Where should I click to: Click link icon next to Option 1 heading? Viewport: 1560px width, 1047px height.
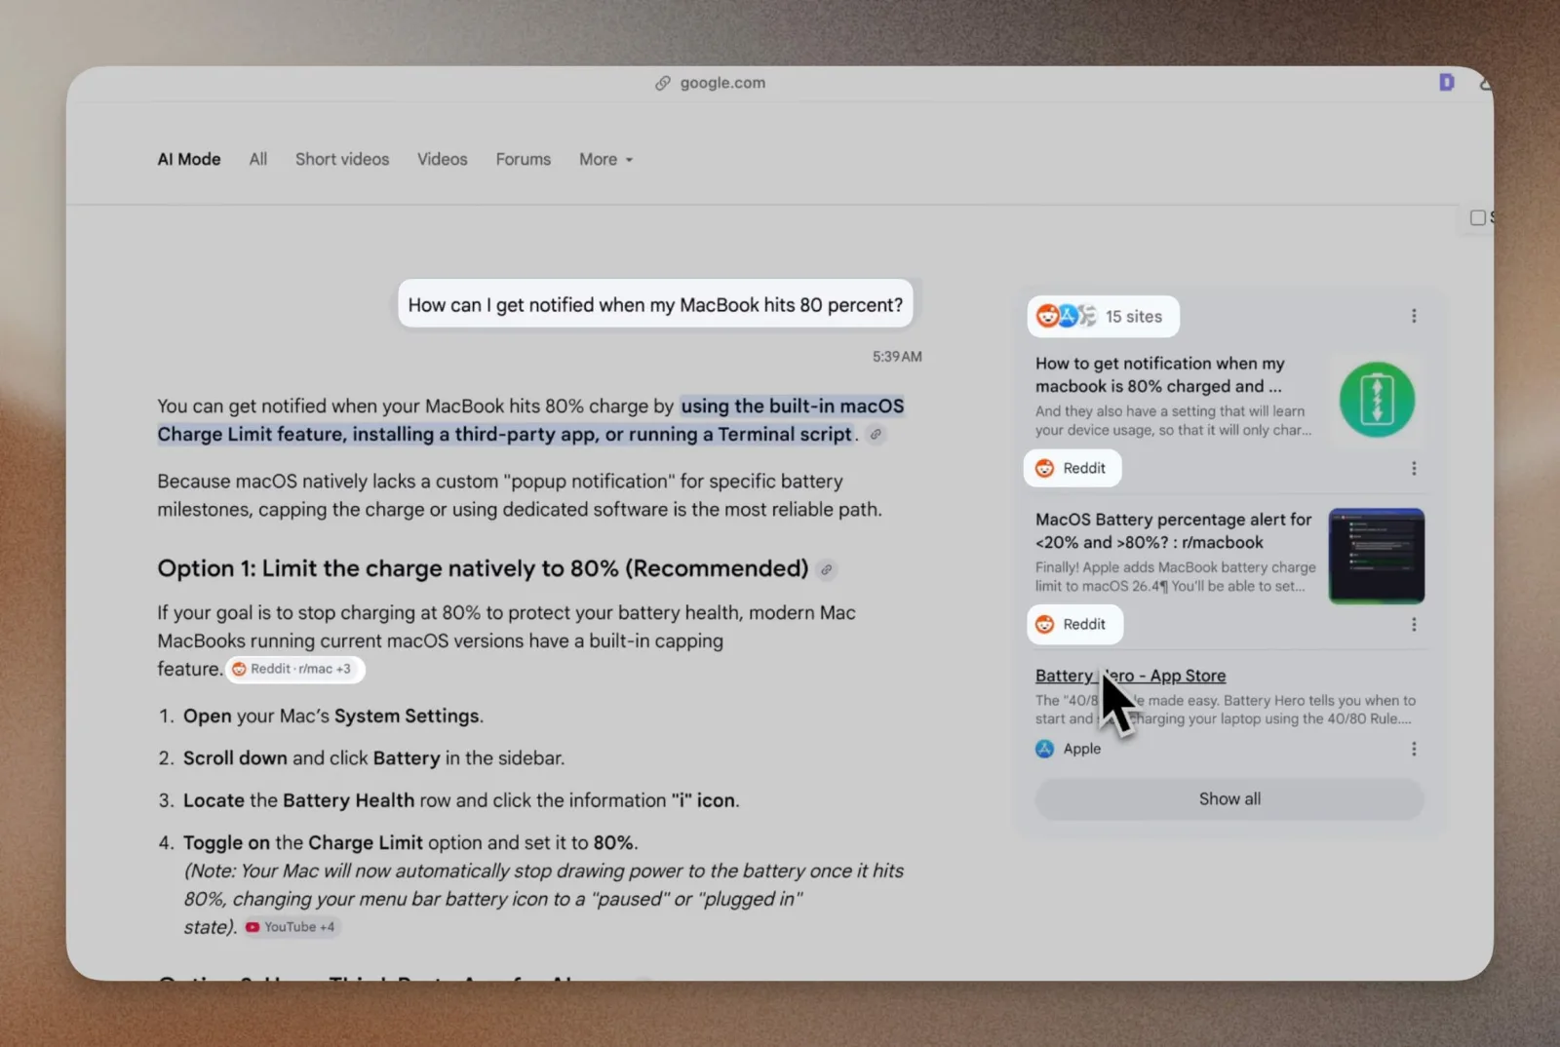click(x=827, y=569)
